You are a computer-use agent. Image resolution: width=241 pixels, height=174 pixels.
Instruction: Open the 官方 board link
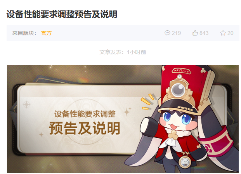point(46,33)
